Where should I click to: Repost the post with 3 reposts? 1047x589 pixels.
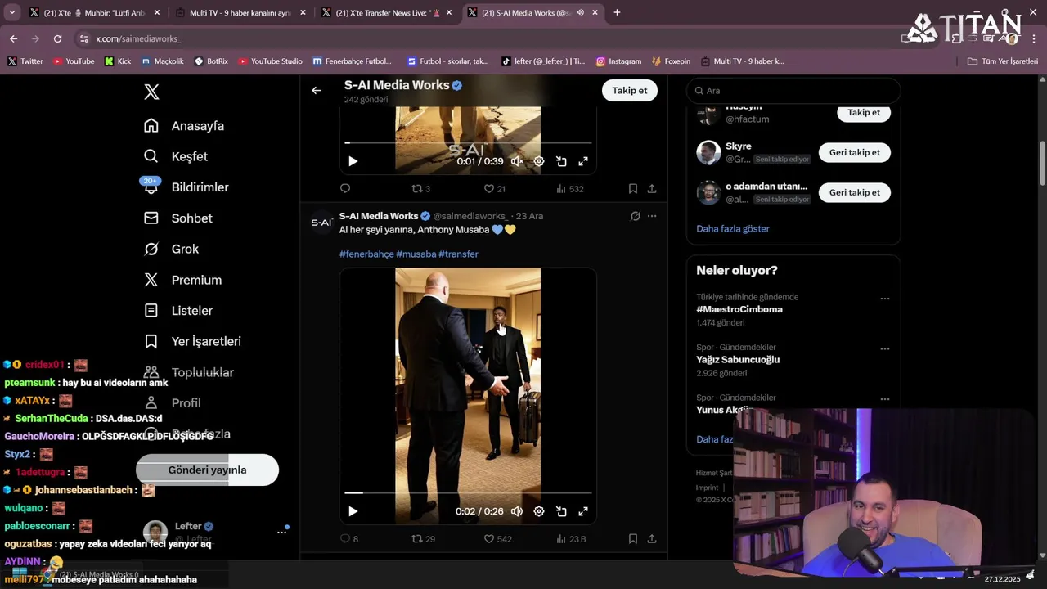[420, 189]
